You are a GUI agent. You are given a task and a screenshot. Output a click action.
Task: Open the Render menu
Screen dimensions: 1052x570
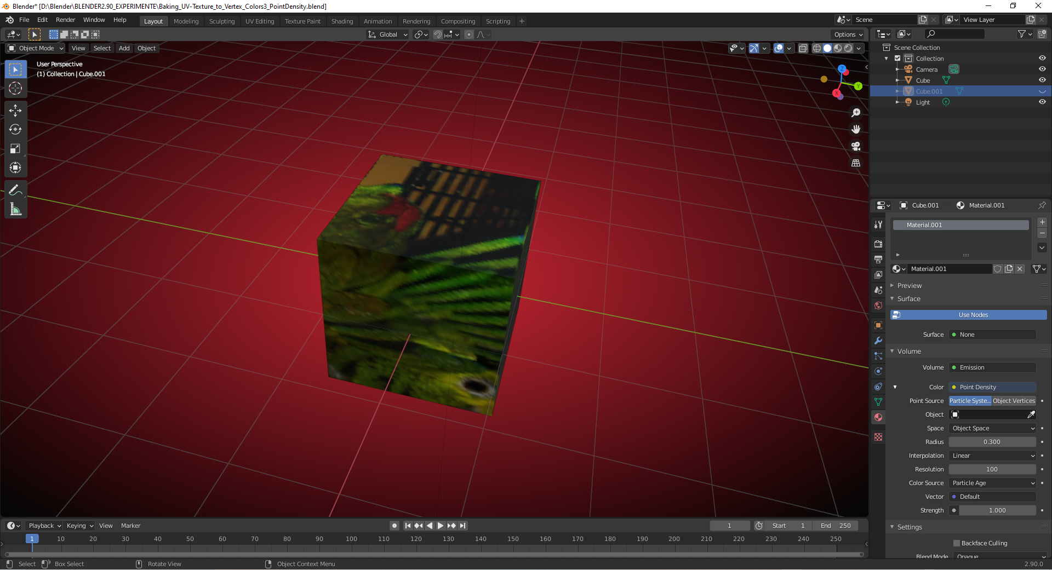[65, 20]
